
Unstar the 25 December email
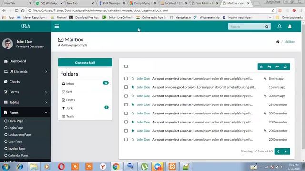(133, 104)
